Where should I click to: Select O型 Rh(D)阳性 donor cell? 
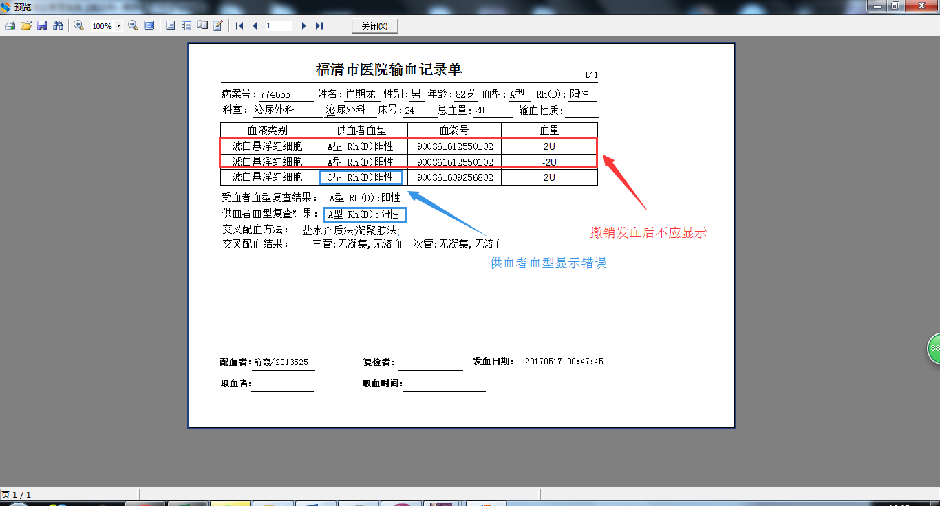[361, 177]
